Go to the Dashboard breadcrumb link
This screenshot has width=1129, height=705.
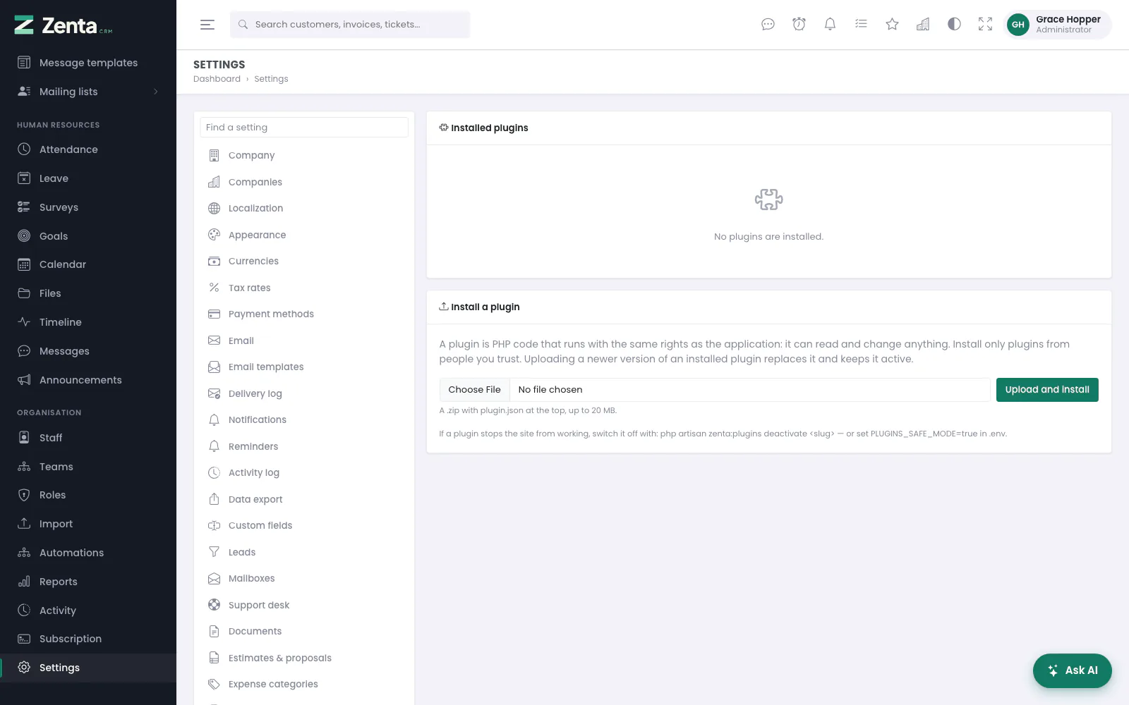[x=217, y=79]
